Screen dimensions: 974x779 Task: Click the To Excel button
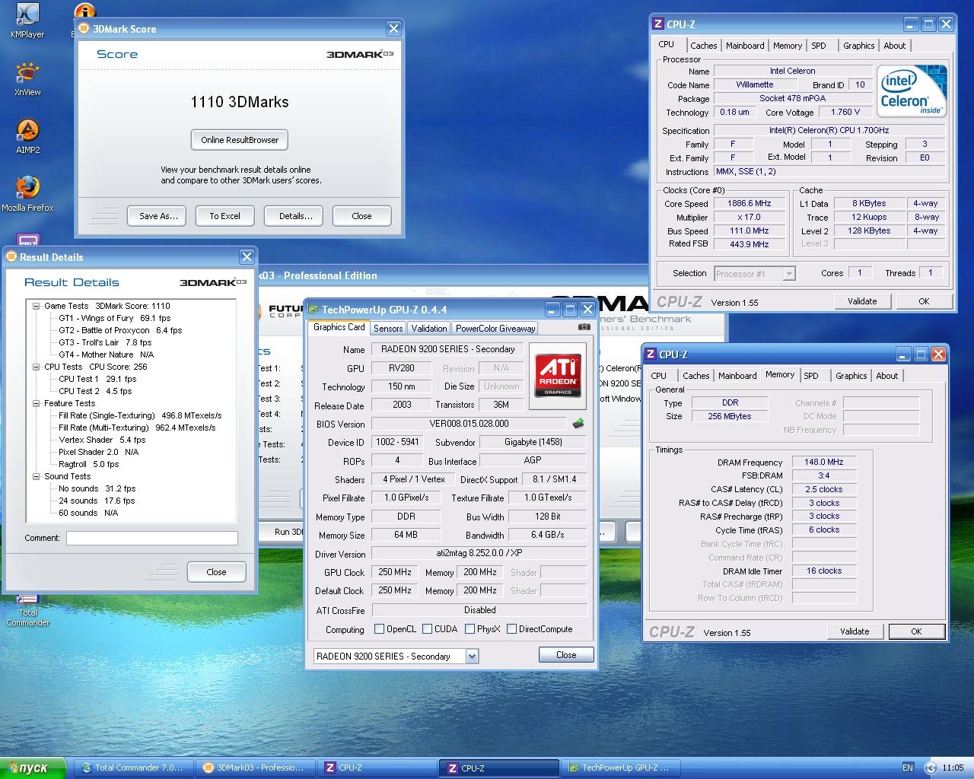pos(224,216)
